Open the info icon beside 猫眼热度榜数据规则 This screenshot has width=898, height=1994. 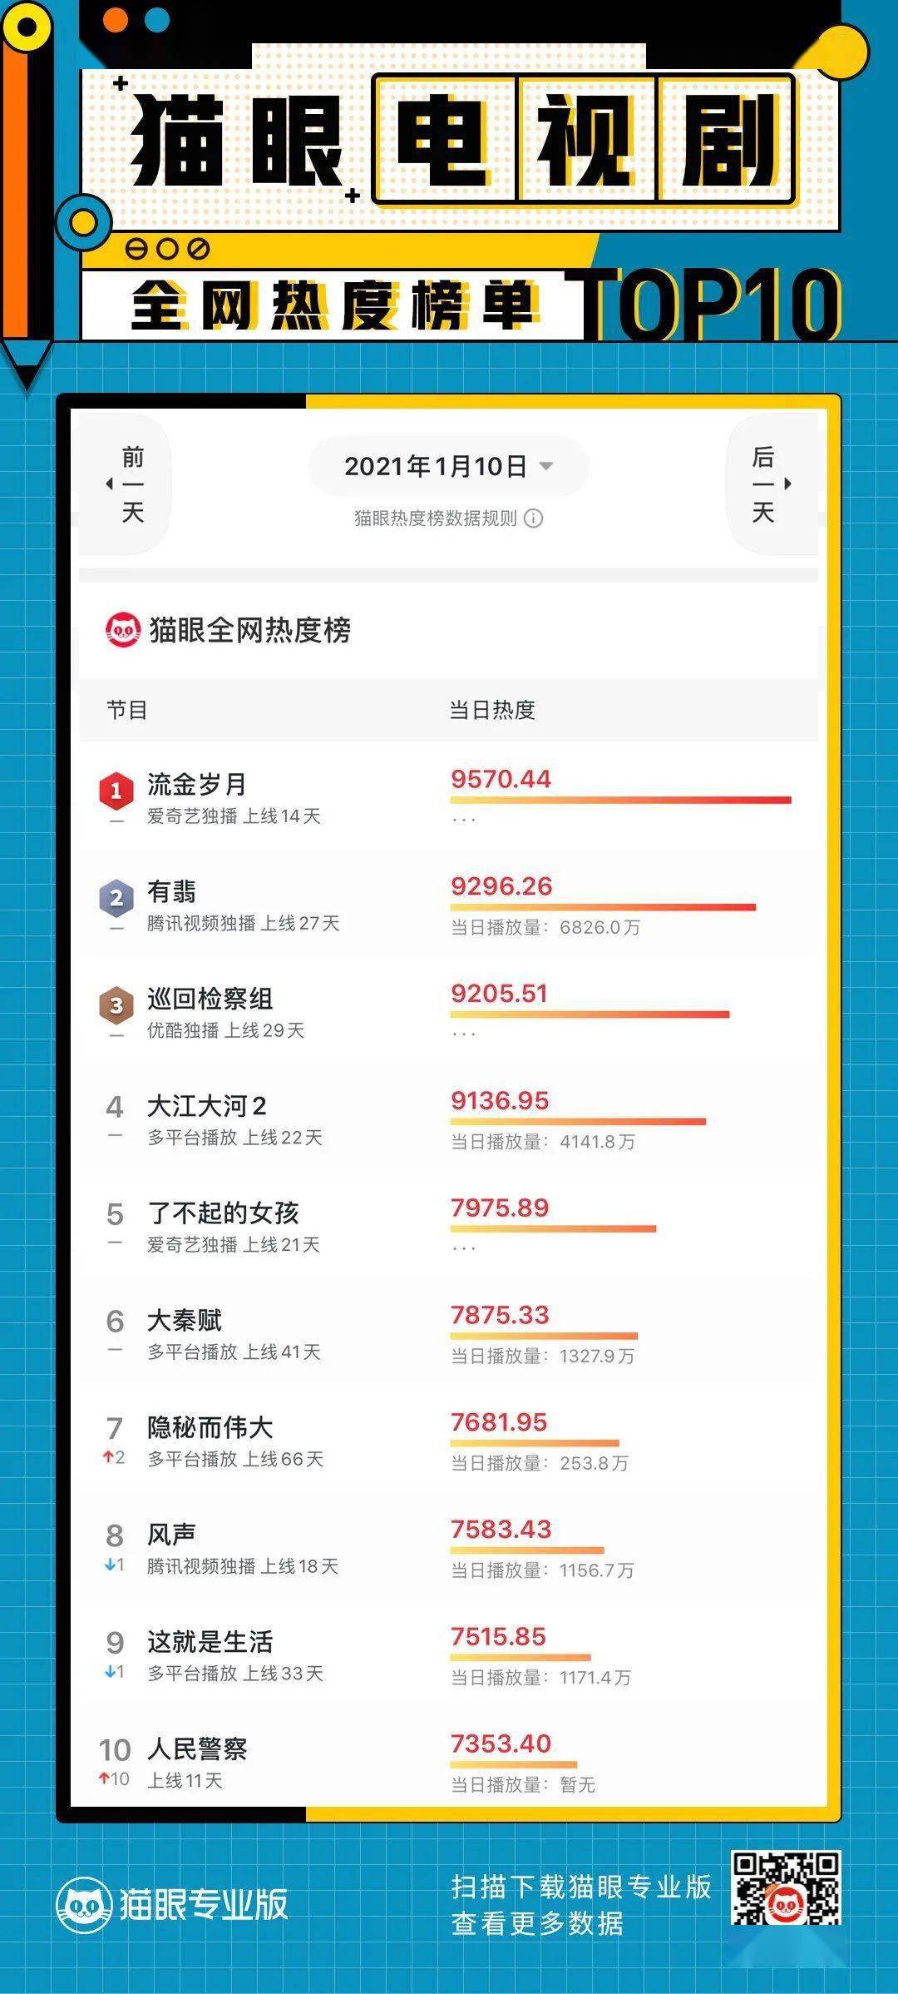[534, 518]
